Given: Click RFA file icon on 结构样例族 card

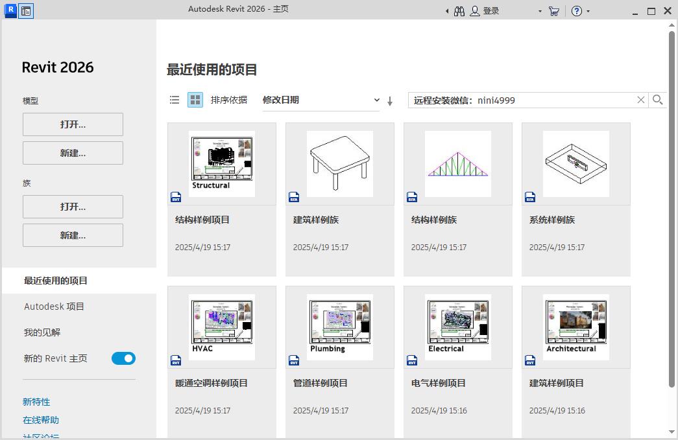Looking at the screenshot, I should click(411, 197).
